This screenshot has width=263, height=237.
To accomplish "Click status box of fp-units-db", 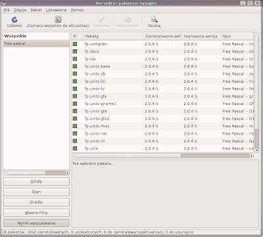I will (75, 74).
